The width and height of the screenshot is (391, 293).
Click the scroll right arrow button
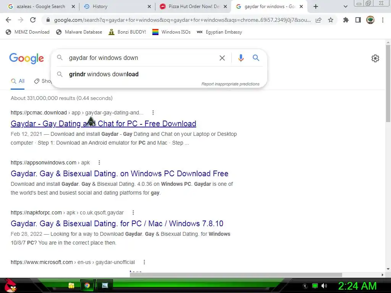point(383,275)
